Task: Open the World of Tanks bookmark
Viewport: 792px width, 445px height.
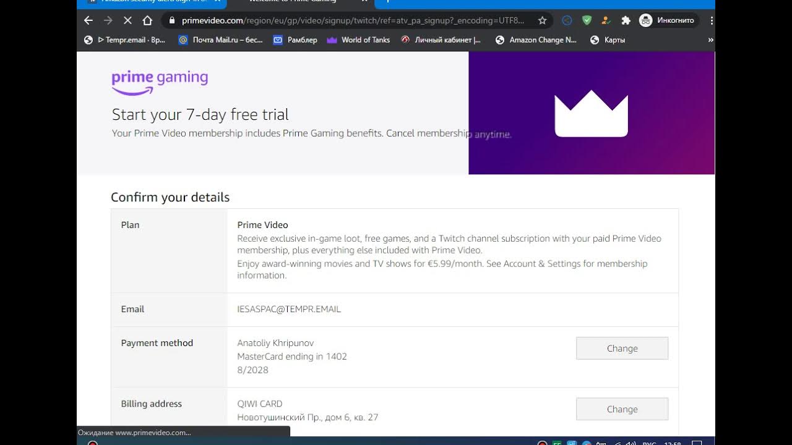Action: (x=358, y=40)
